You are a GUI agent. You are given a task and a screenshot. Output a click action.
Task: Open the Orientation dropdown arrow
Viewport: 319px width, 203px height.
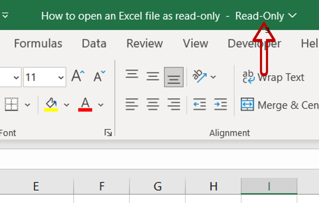(x=213, y=77)
